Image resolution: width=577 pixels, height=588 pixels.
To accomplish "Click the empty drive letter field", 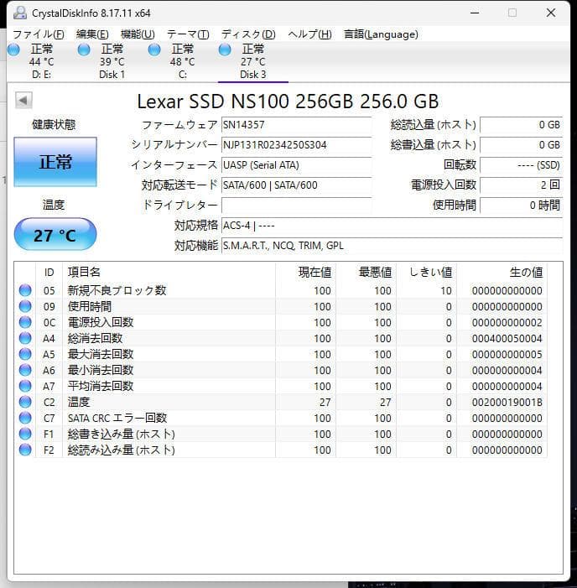I will tap(296, 206).
